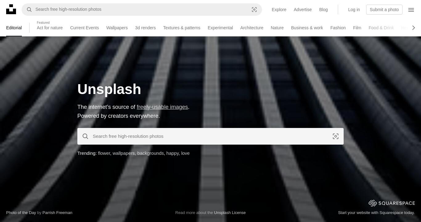Open the Experimental topic
This screenshot has width=421, height=222.
tap(220, 28)
